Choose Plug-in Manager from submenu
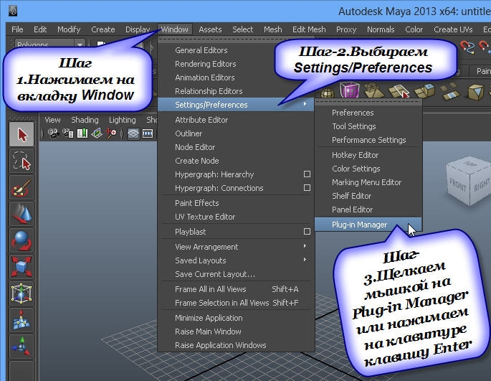This screenshot has height=381, width=491. (368, 225)
